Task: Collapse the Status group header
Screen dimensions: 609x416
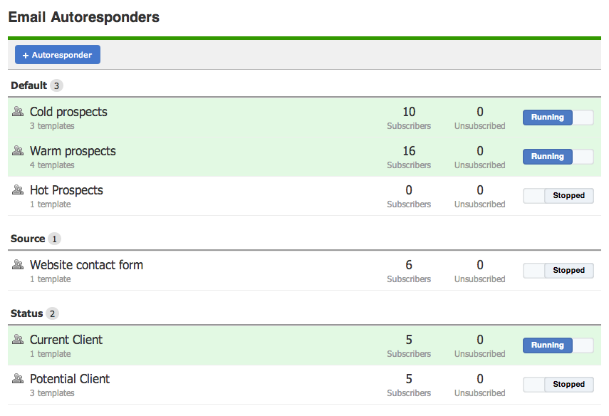Action: point(27,313)
